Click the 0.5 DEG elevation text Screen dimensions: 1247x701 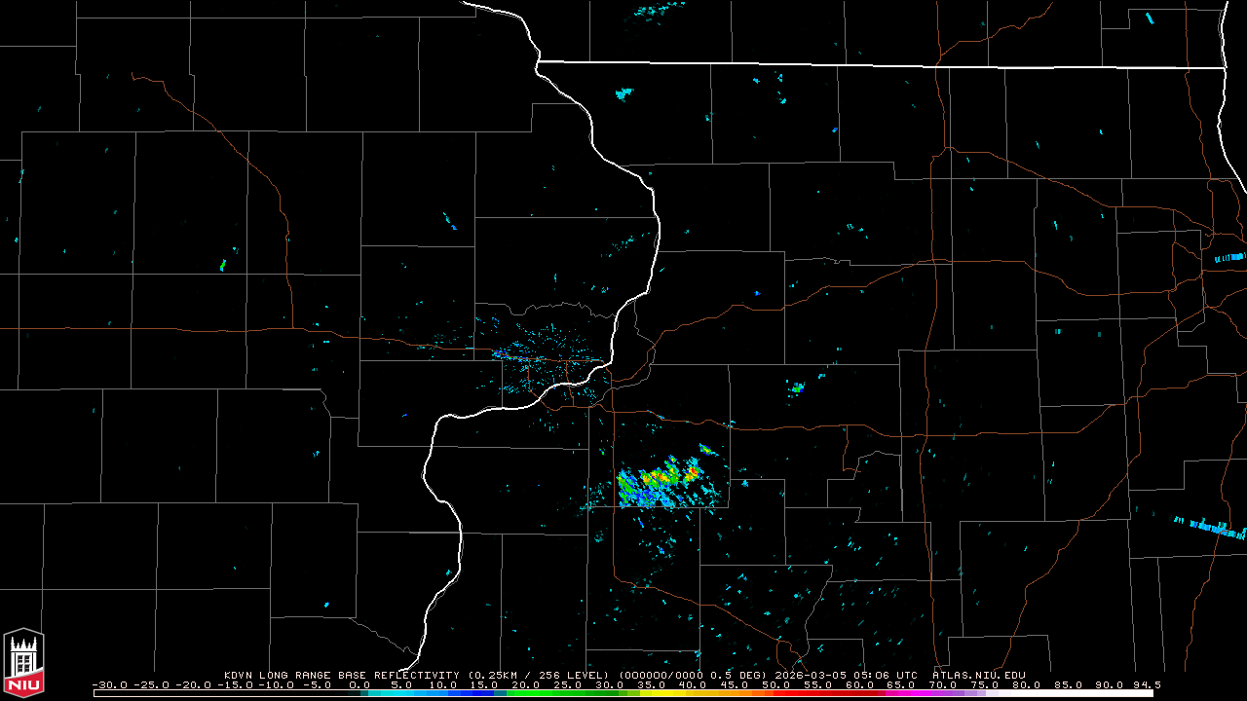click(x=737, y=675)
